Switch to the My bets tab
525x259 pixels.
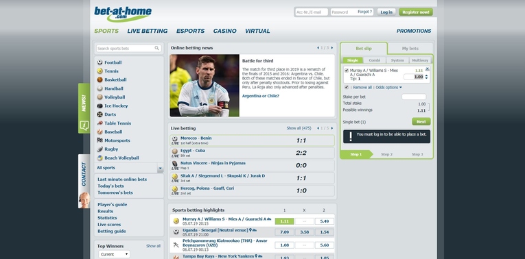(410, 49)
